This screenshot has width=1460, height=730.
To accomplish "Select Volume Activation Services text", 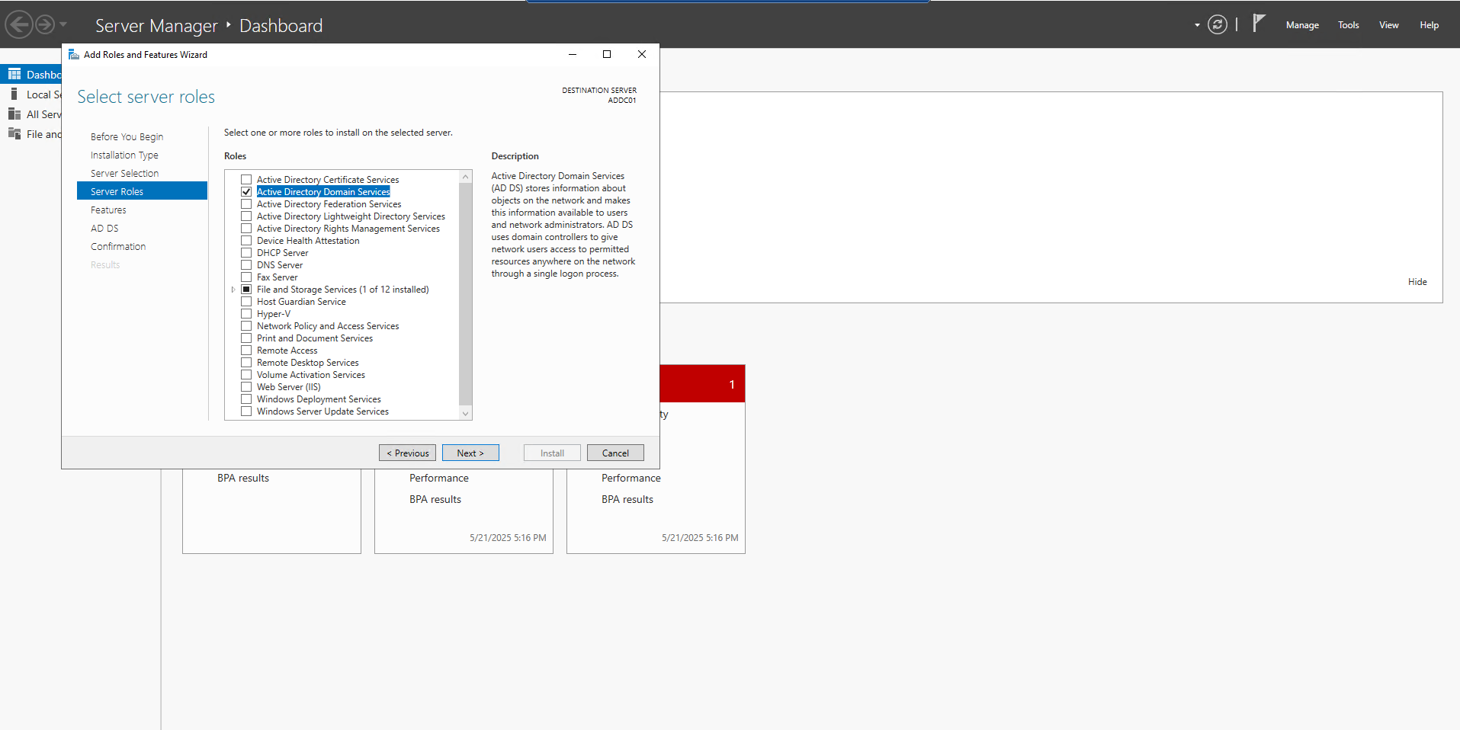I will pyautogui.click(x=310, y=375).
